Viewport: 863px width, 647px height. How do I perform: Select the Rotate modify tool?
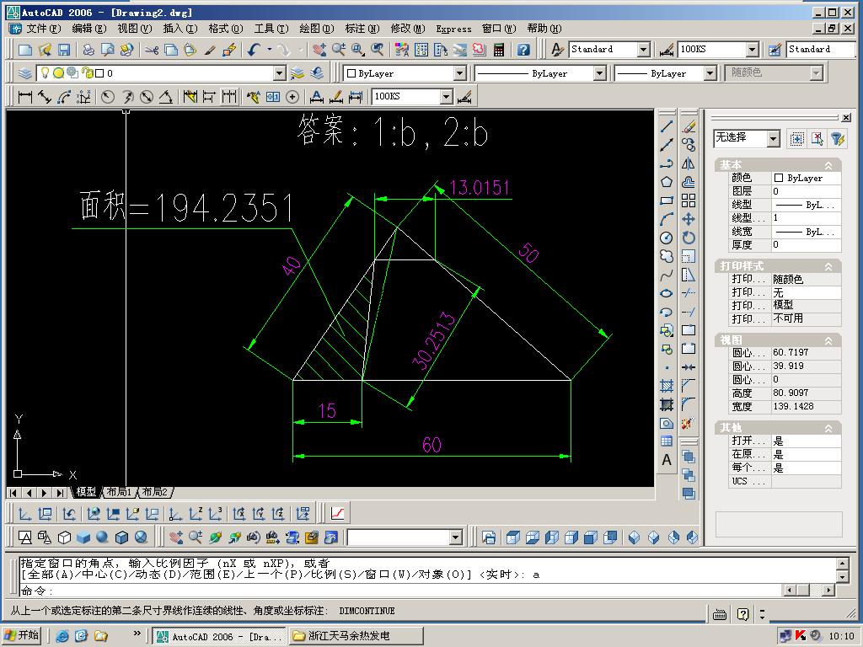(689, 238)
